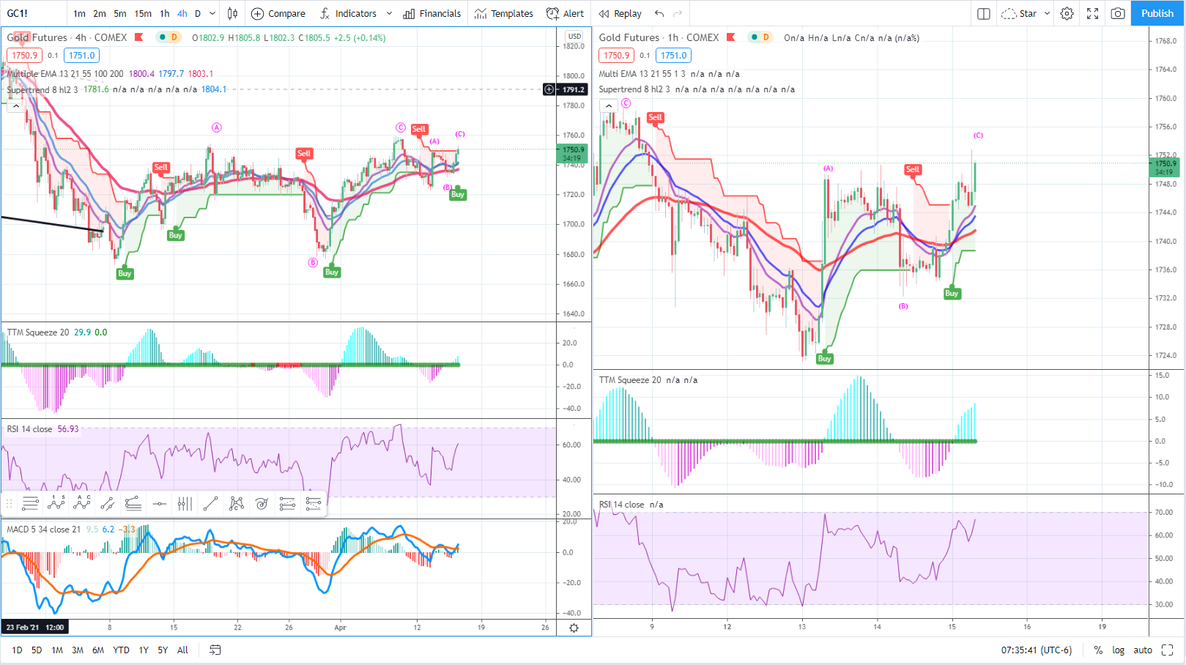Open the select layout icon
The image size is (1186, 665).
pos(984,13)
